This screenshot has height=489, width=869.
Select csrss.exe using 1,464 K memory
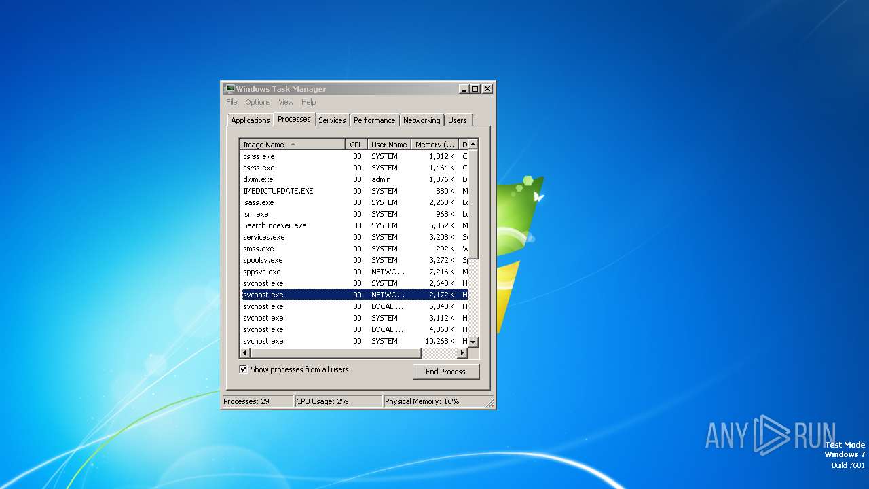click(x=354, y=168)
